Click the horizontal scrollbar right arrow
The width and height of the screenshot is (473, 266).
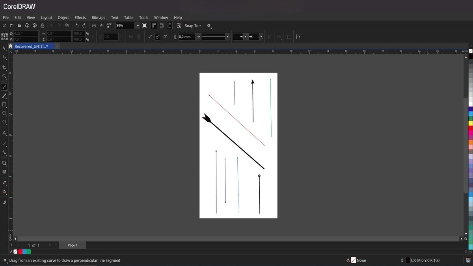click(x=461, y=239)
